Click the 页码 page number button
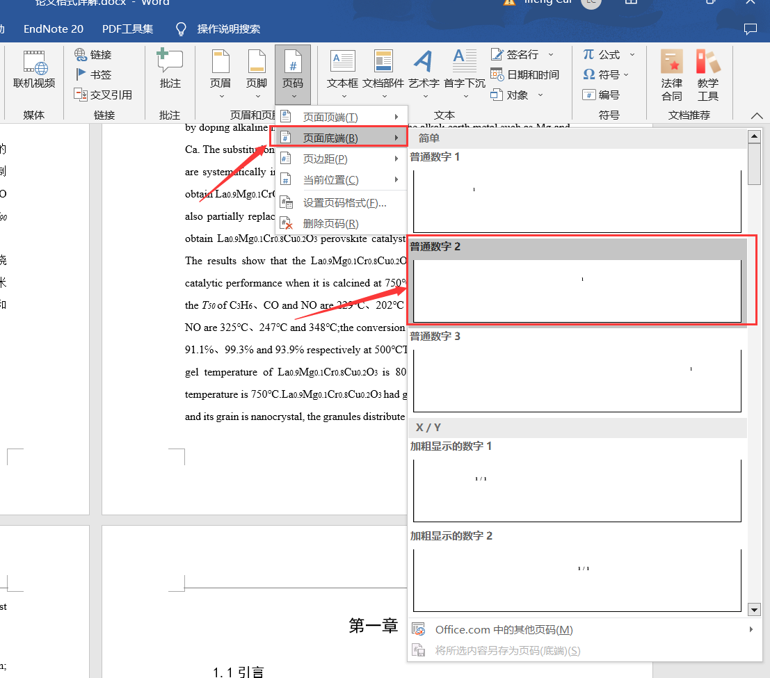 tap(293, 74)
